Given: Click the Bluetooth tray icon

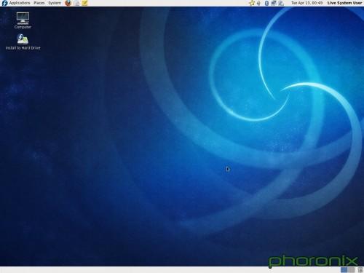Looking at the screenshot, I should [266, 3].
